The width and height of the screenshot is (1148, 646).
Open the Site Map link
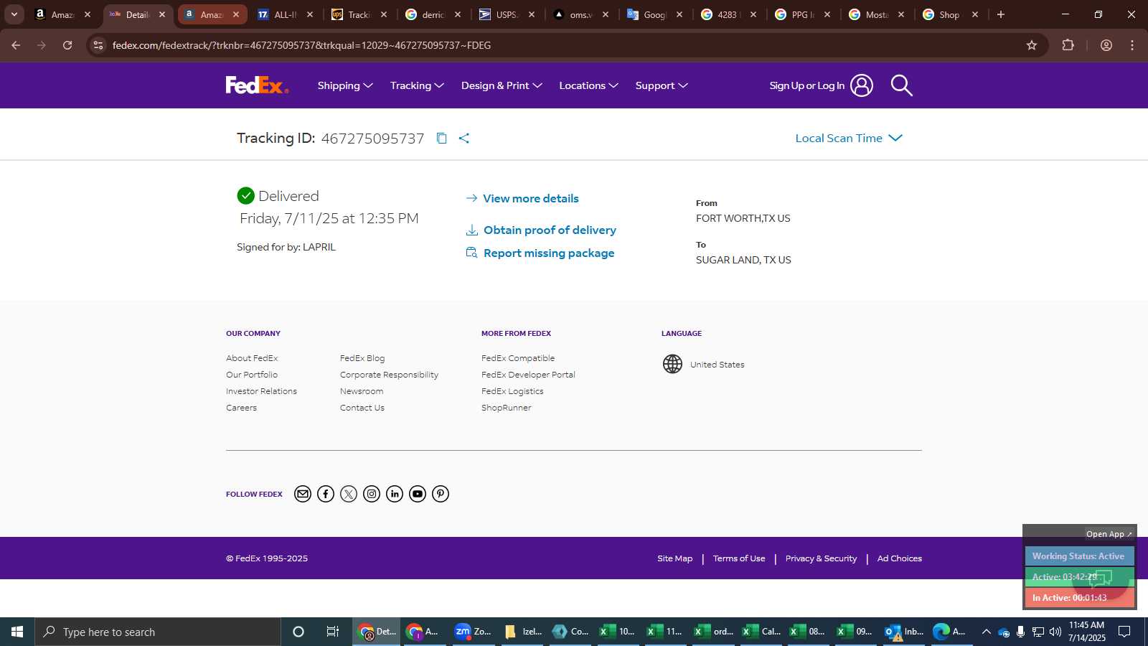(x=675, y=558)
